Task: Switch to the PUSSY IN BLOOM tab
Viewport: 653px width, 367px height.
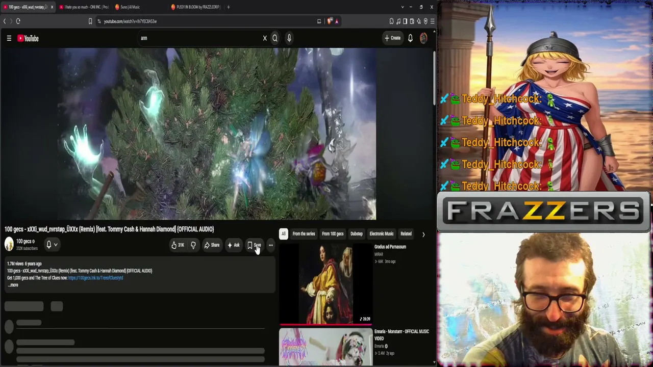Action: [195, 7]
